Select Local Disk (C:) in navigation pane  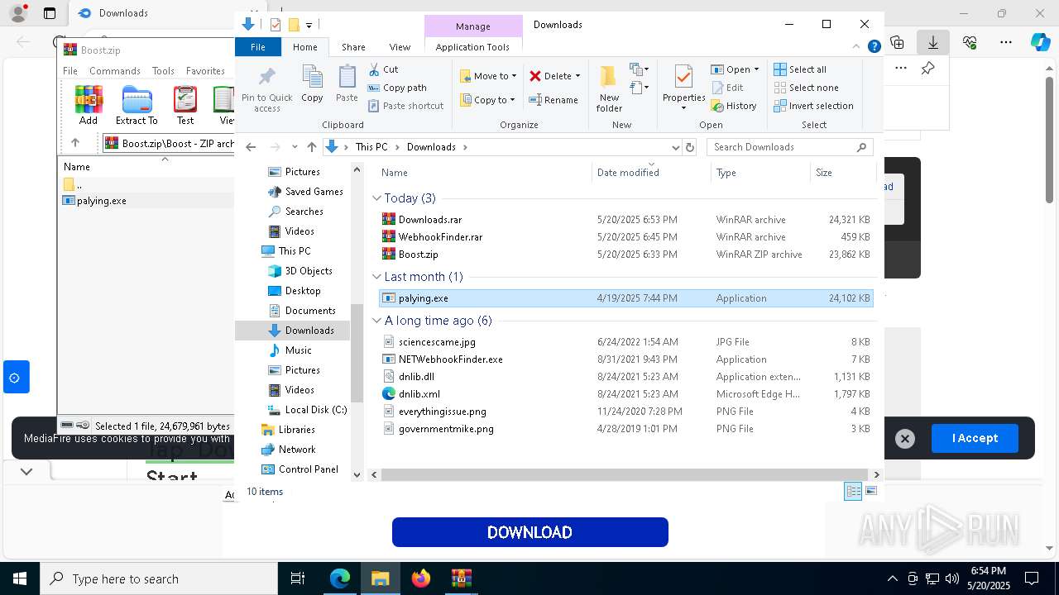coord(315,410)
